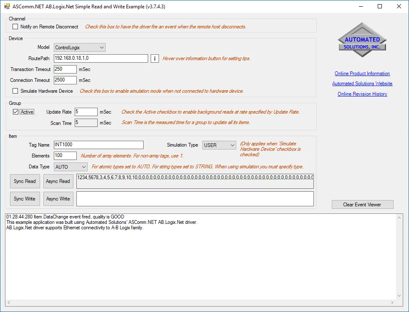The image size is (409, 312).
Task: Open the Data Type AUTO dropdown
Action: click(71, 167)
